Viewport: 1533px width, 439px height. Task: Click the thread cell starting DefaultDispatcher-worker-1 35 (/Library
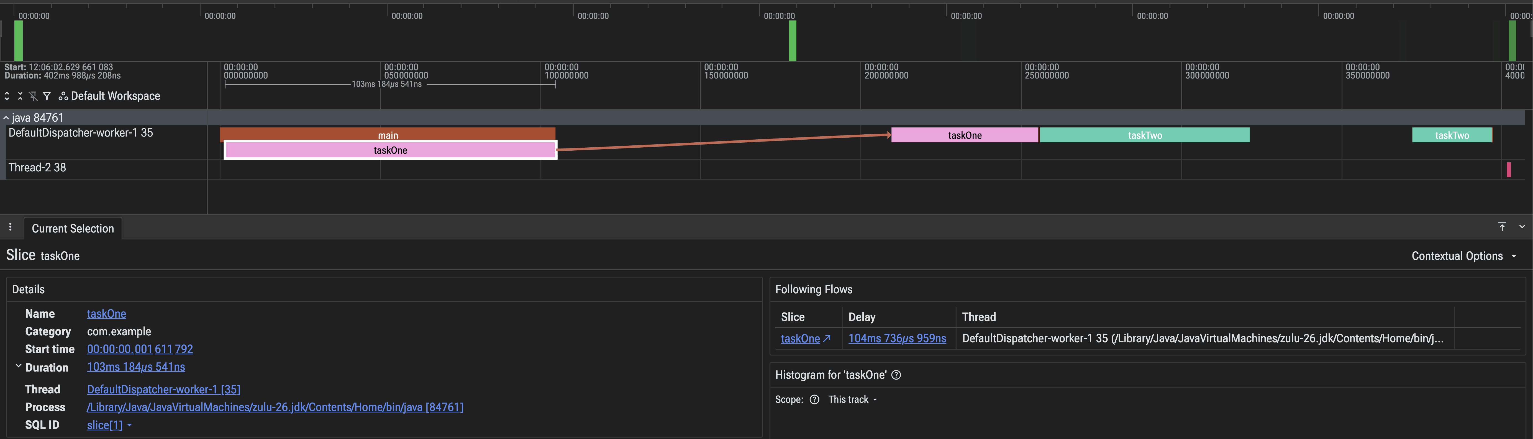click(1203, 339)
